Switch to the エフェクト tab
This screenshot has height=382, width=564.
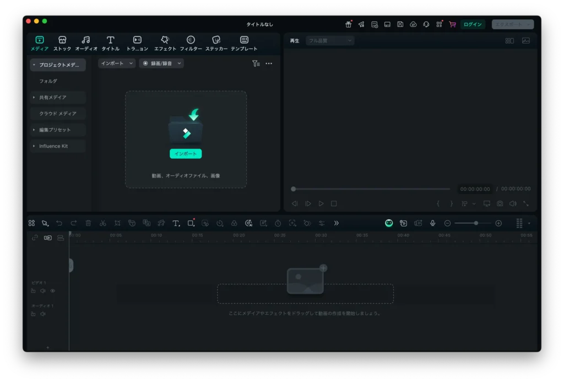pos(165,44)
